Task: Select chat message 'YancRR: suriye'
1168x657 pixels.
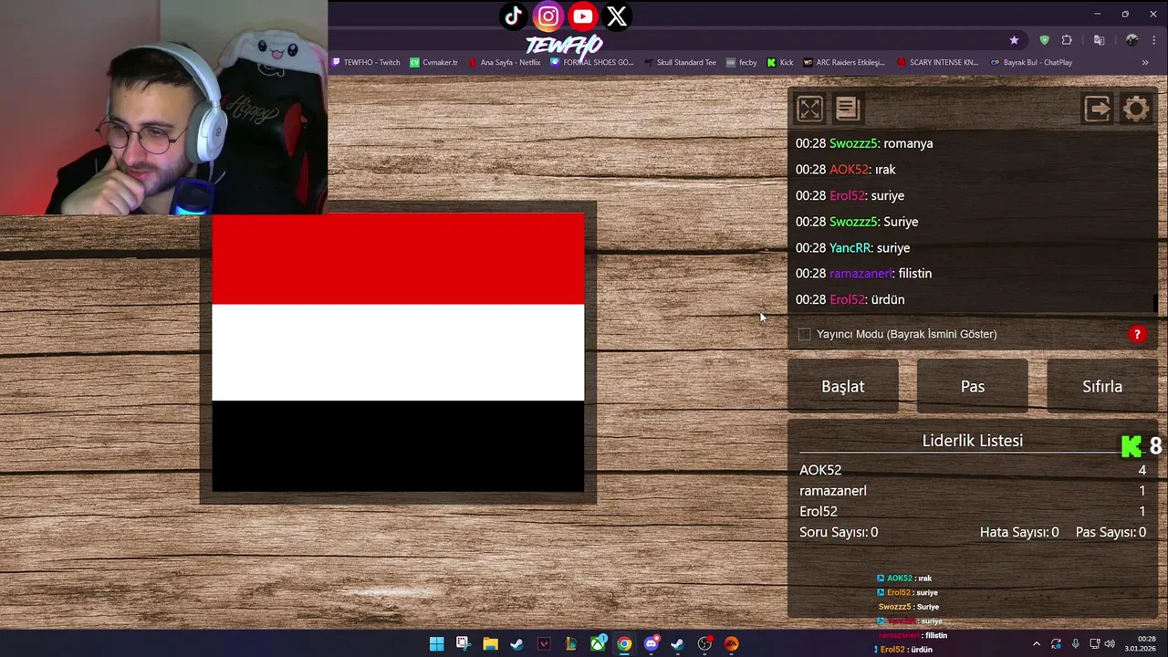Action: (852, 247)
